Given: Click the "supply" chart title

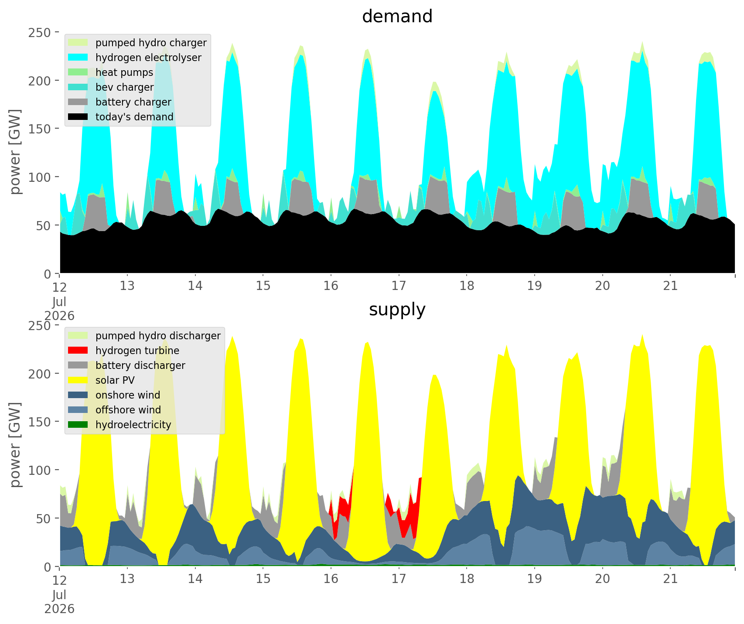Looking at the screenshot, I should click(397, 310).
